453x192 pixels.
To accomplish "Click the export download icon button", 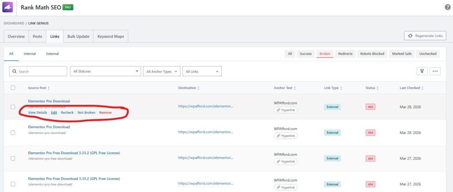I will coord(422,71).
